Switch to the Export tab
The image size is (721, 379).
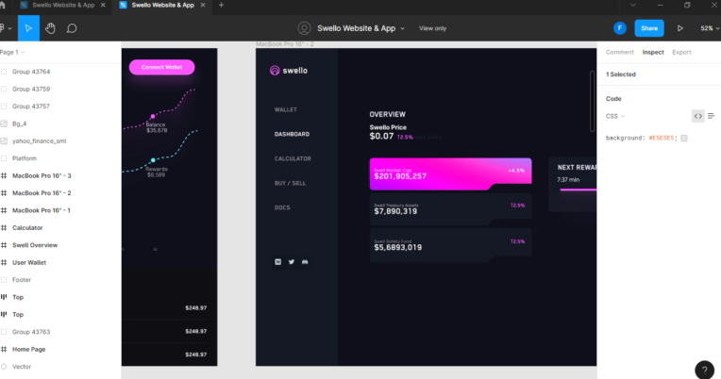681,53
